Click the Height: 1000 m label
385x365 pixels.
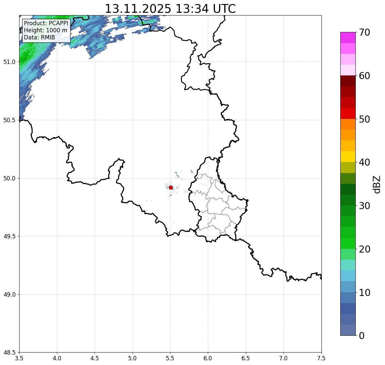click(x=45, y=30)
